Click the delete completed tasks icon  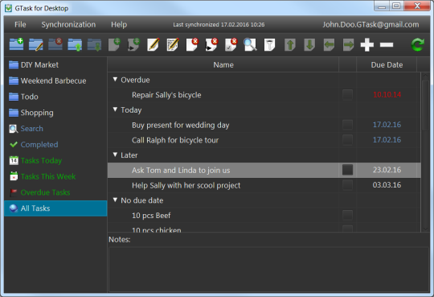click(231, 44)
